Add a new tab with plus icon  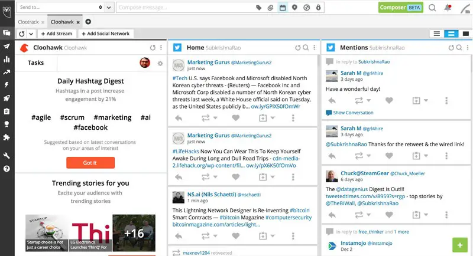point(88,22)
